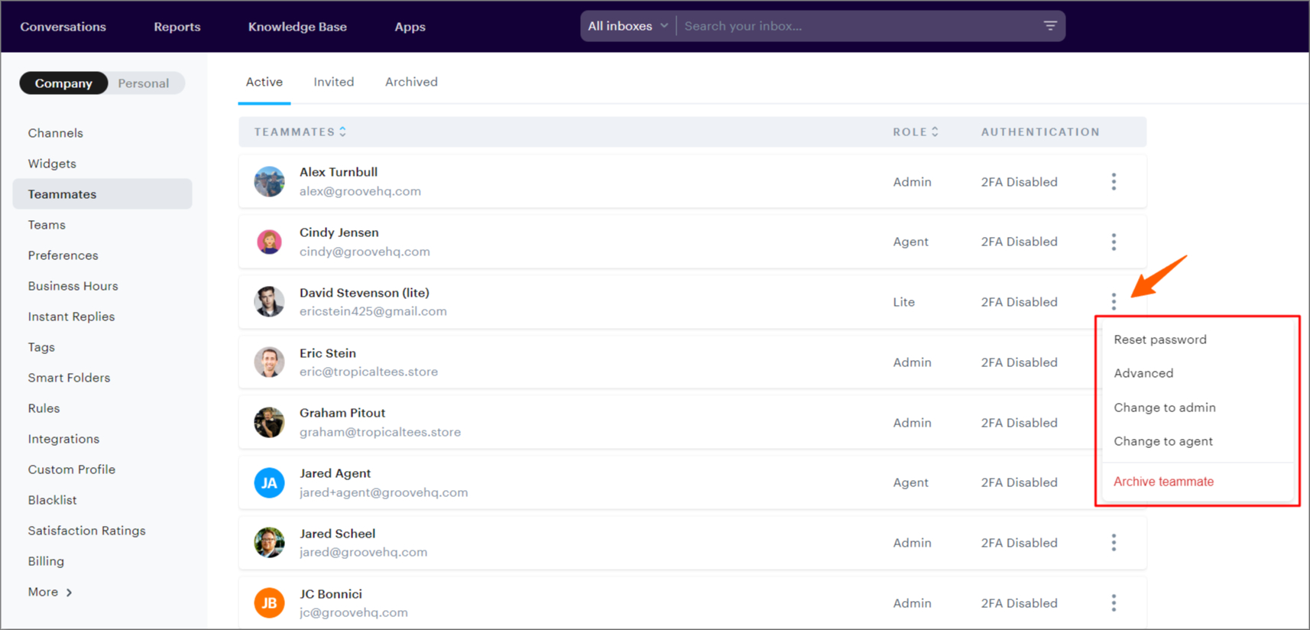This screenshot has height=630, width=1310.
Task: Switch to Company settings toggle
Action: (63, 83)
